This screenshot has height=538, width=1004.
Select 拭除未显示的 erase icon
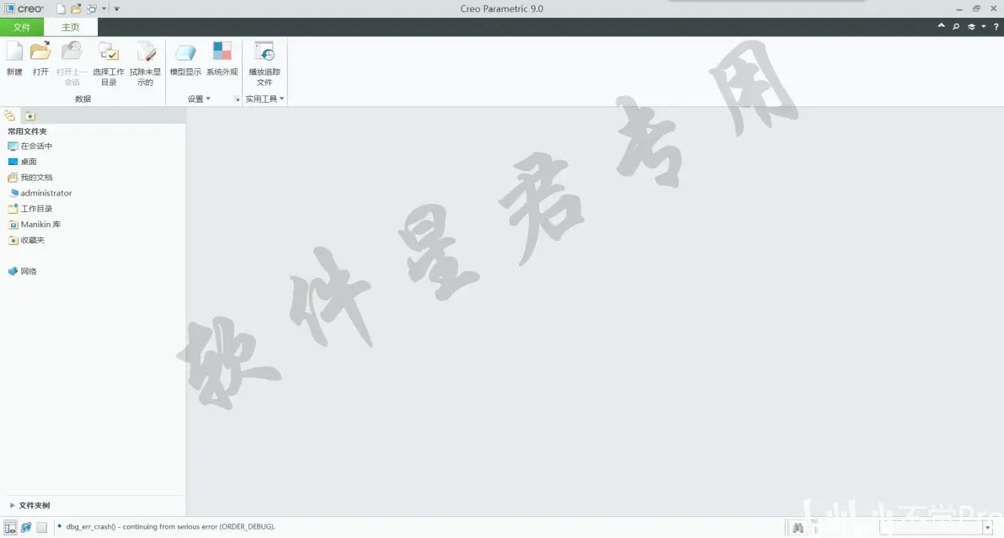pos(146,63)
